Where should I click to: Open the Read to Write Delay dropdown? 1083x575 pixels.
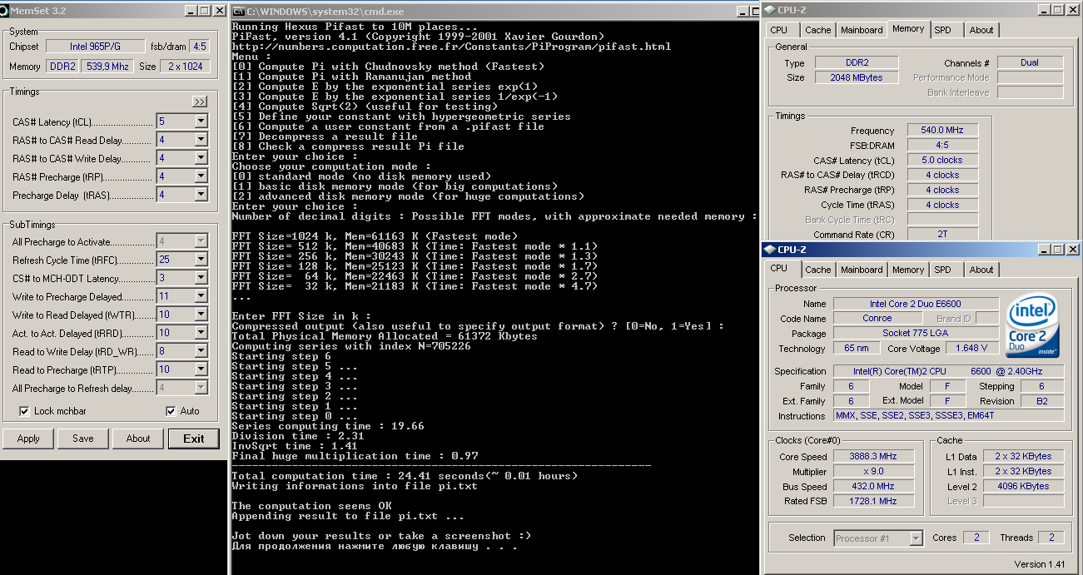201,351
